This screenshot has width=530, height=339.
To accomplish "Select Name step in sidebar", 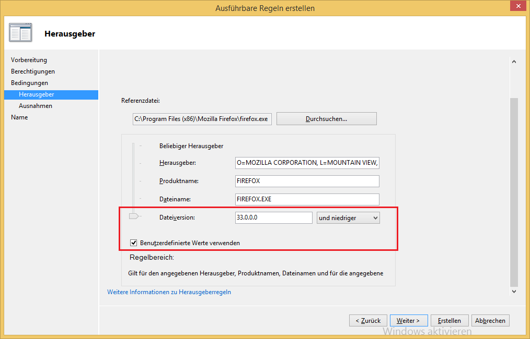I will (19, 117).
